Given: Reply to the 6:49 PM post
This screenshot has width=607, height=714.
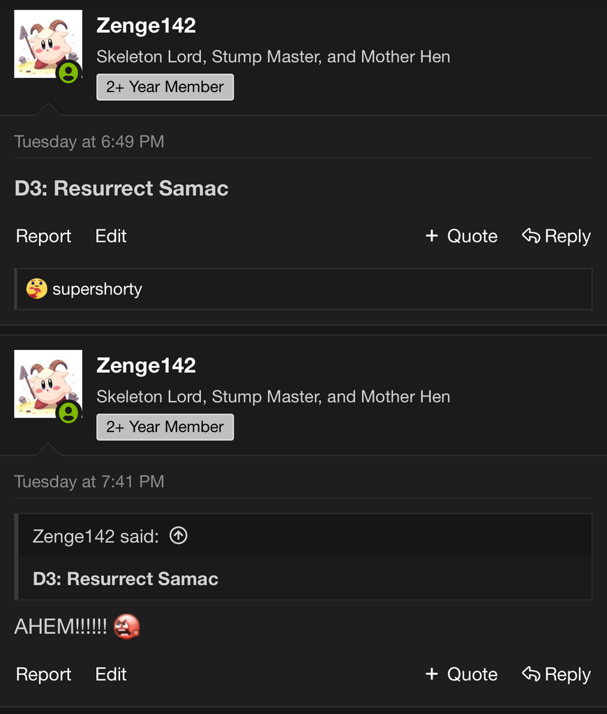Looking at the screenshot, I should click(556, 236).
